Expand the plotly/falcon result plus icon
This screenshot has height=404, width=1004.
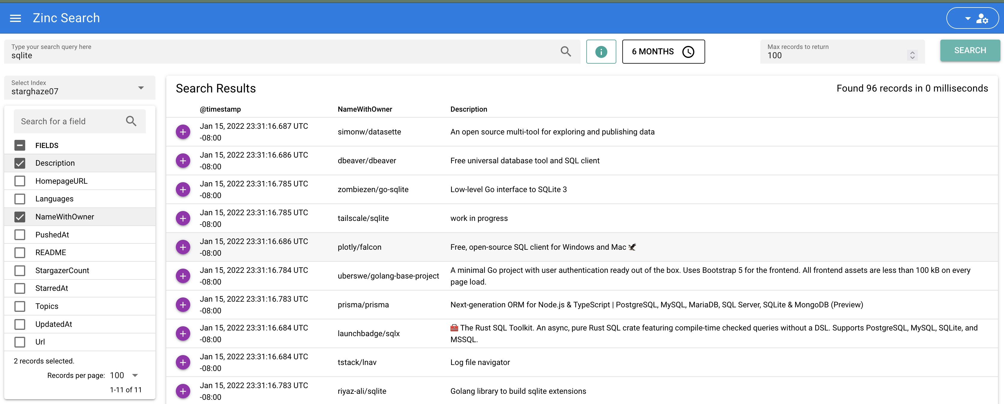pyautogui.click(x=183, y=247)
